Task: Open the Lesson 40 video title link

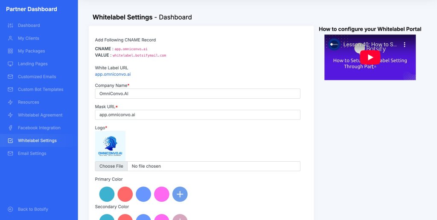Action: click(x=370, y=44)
